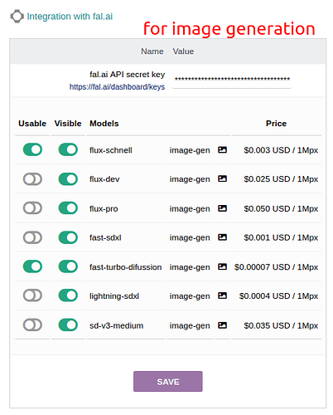Click the $0.025 USD / 1Mpx price

tap(281, 179)
